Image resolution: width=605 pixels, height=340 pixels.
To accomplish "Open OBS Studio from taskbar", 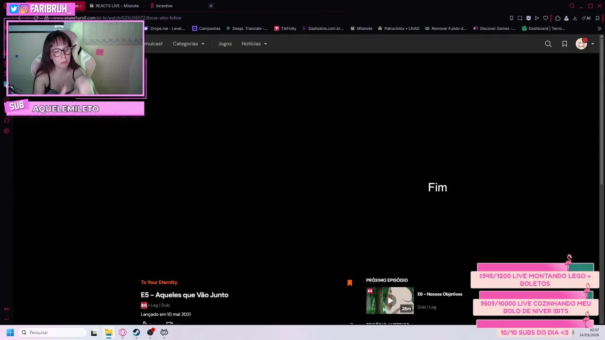I will 150,332.
